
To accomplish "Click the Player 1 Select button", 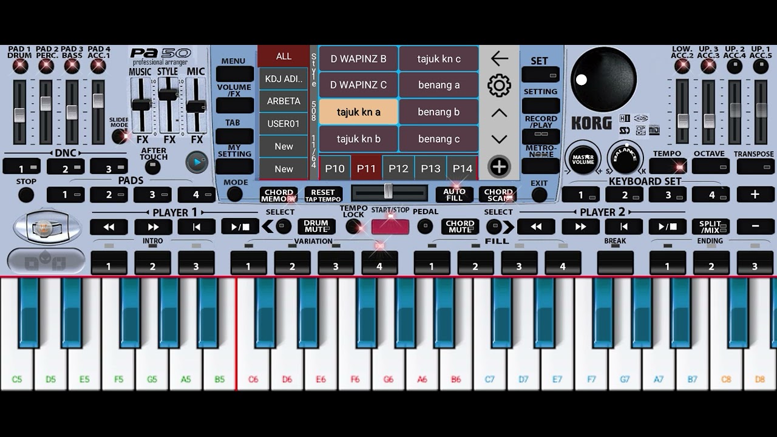I will tap(283, 227).
